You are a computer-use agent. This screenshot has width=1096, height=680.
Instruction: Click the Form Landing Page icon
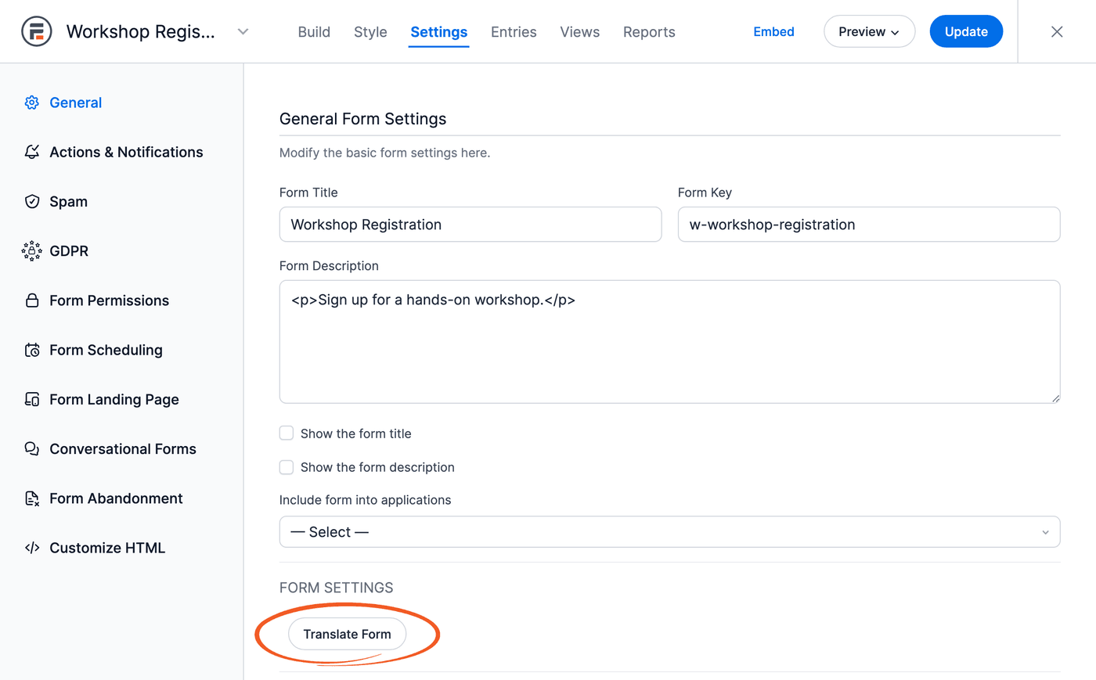coord(32,399)
